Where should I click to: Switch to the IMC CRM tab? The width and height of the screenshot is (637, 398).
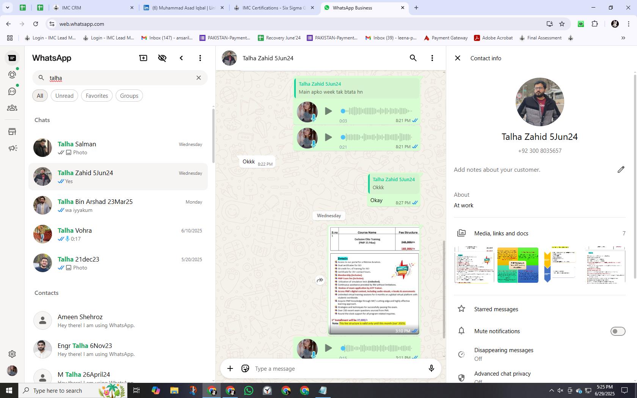94,8
